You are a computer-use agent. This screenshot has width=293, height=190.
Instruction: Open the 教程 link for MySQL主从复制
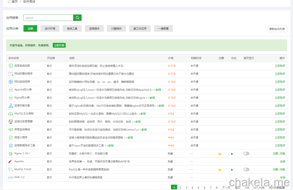coord(142,114)
